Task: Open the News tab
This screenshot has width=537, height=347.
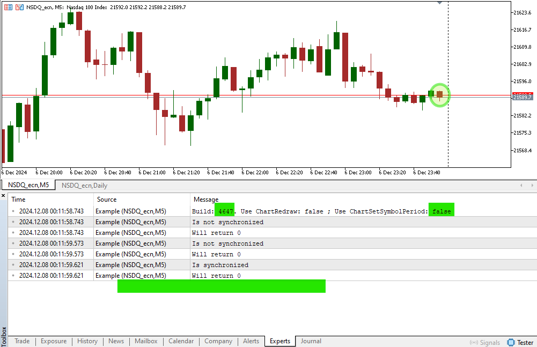Action: coord(116,341)
